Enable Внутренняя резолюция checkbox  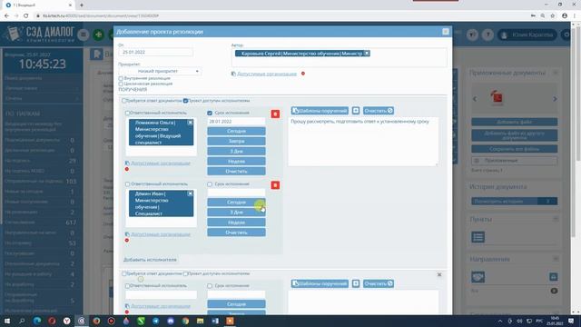point(121,78)
